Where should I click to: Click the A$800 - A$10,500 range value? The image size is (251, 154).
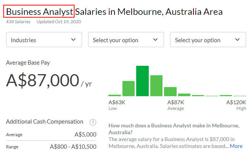coord(73,147)
